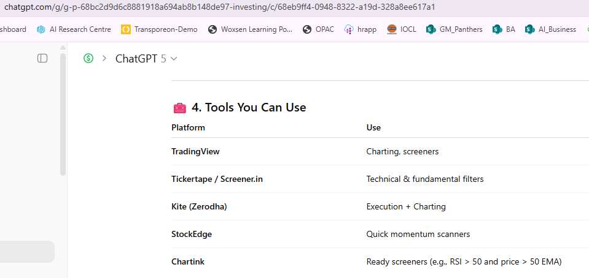
Task: Open the ChatGPT 5 model dropdown
Action: [x=146, y=59]
